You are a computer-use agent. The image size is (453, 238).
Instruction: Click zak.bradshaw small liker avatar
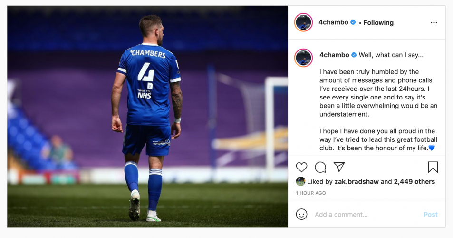[x=300, y=181]
